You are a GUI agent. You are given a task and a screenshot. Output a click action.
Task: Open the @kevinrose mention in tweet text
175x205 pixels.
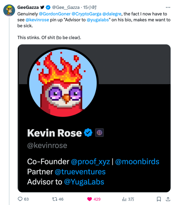[37, 20]
